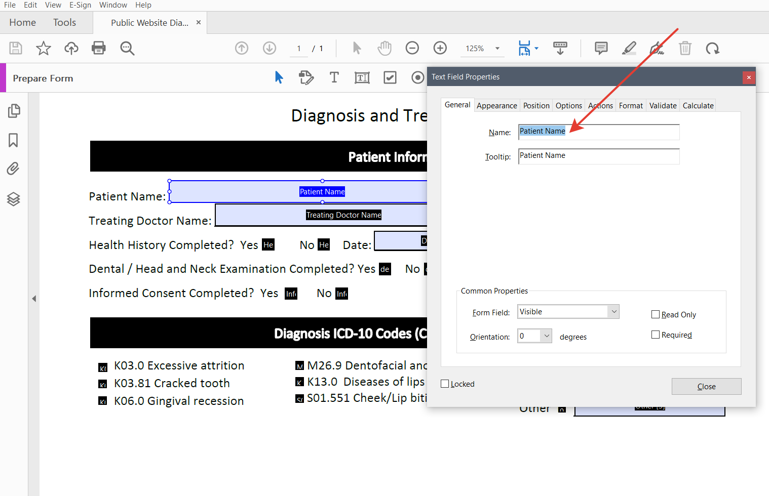Select the add checkbox tool

(390, 77)
